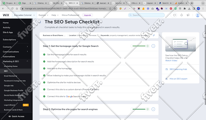Open a new browser tab

pyautogui.click(x=192, y=3)
